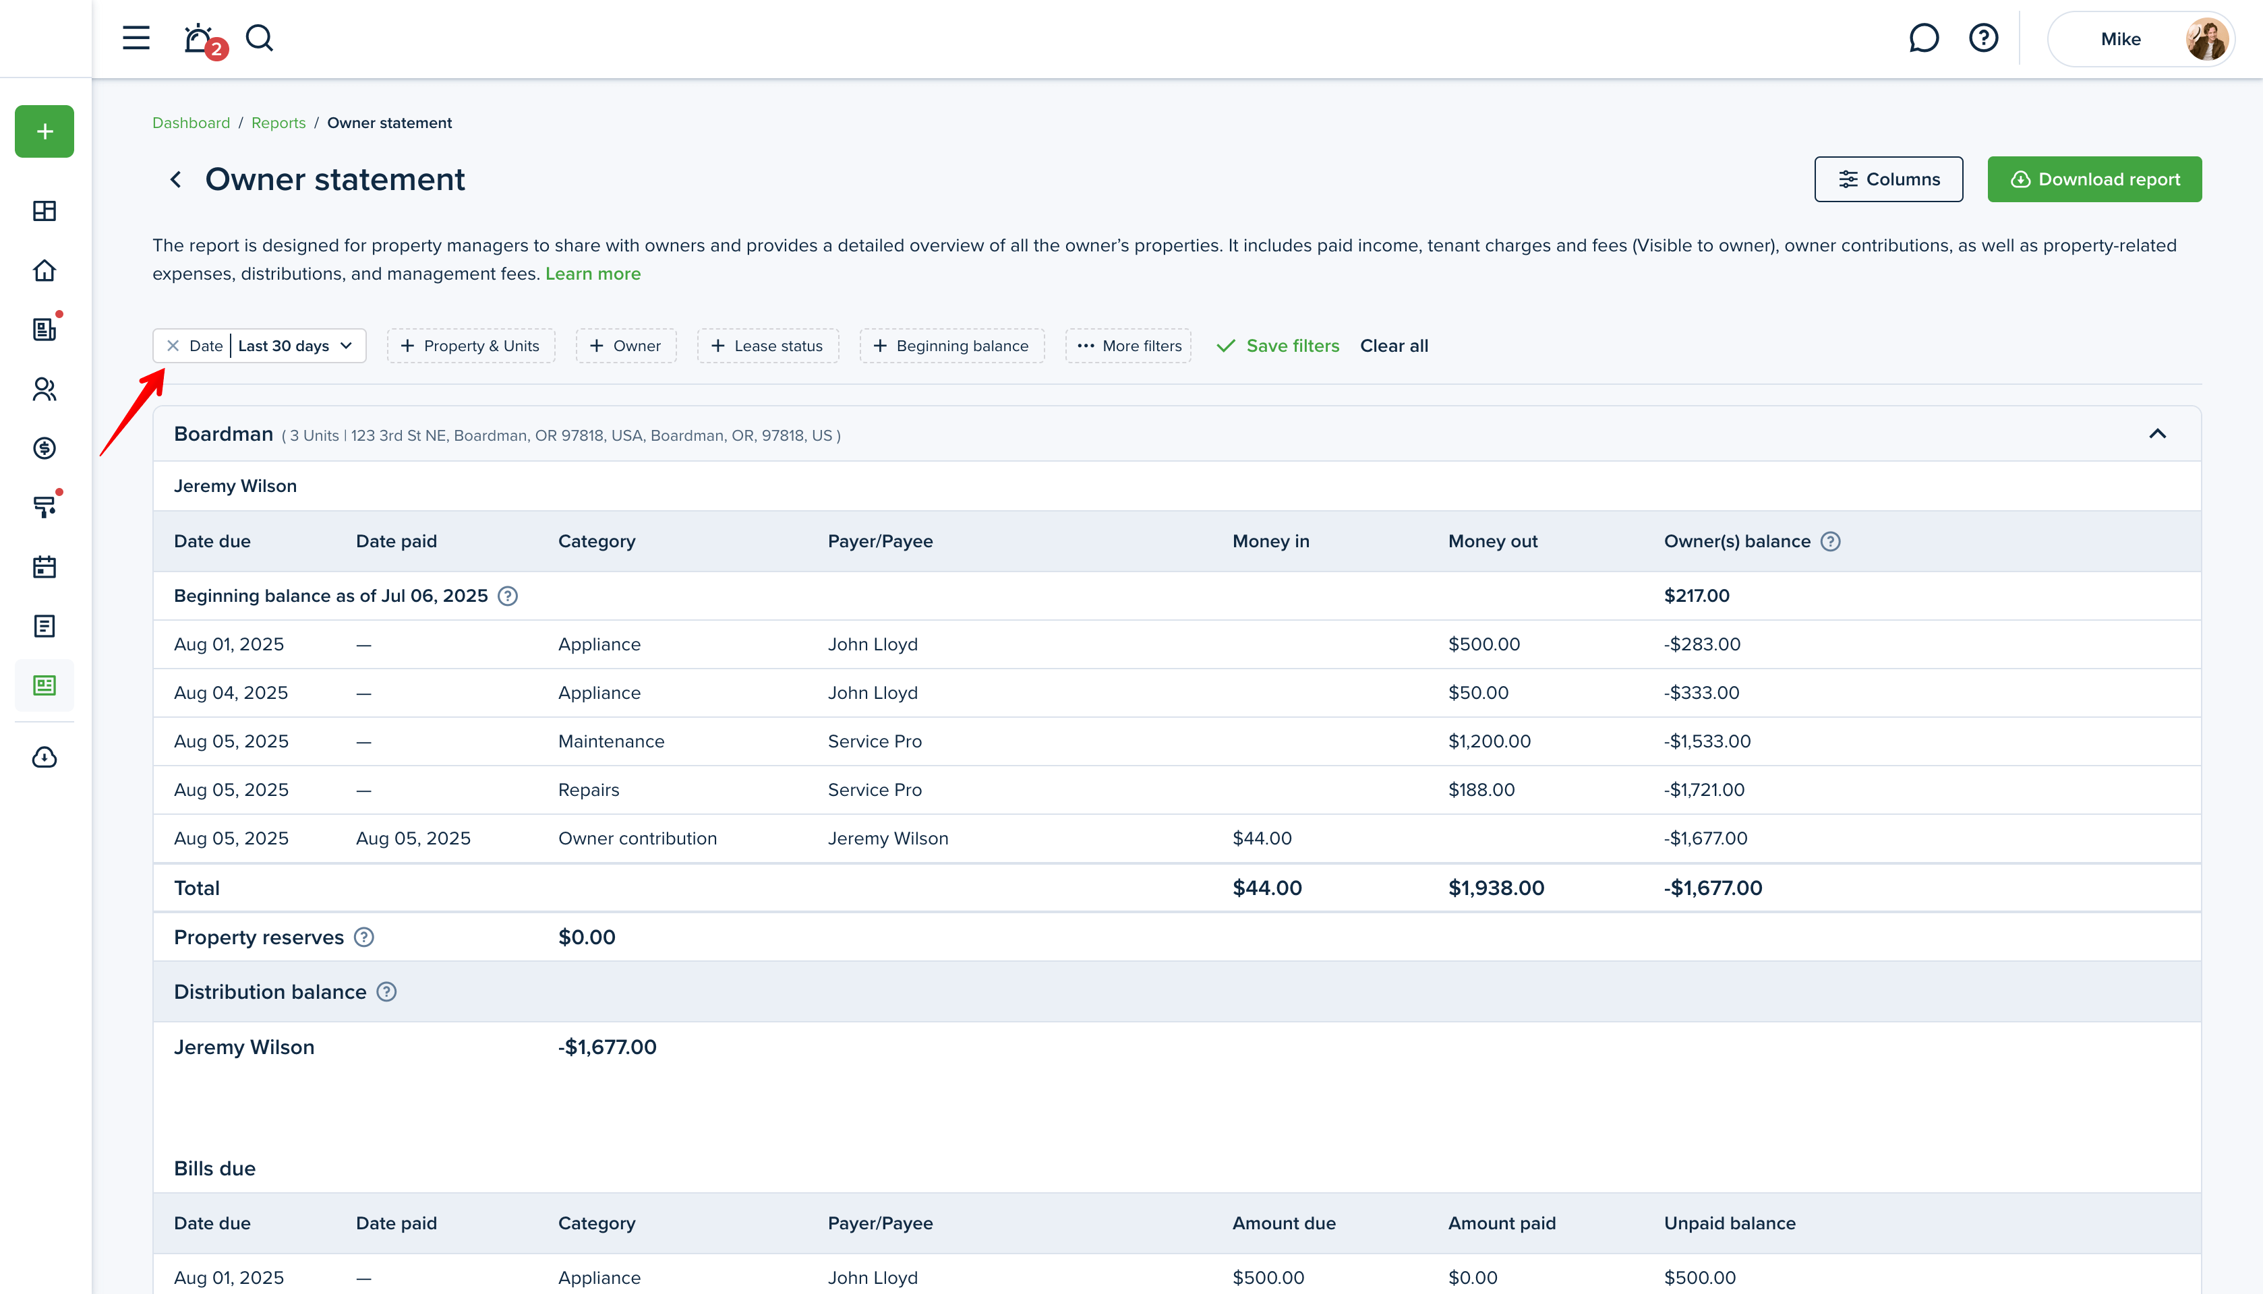Follow the Learn more link
Screen dimensions: 2263x1294
[x=593, y=274]
